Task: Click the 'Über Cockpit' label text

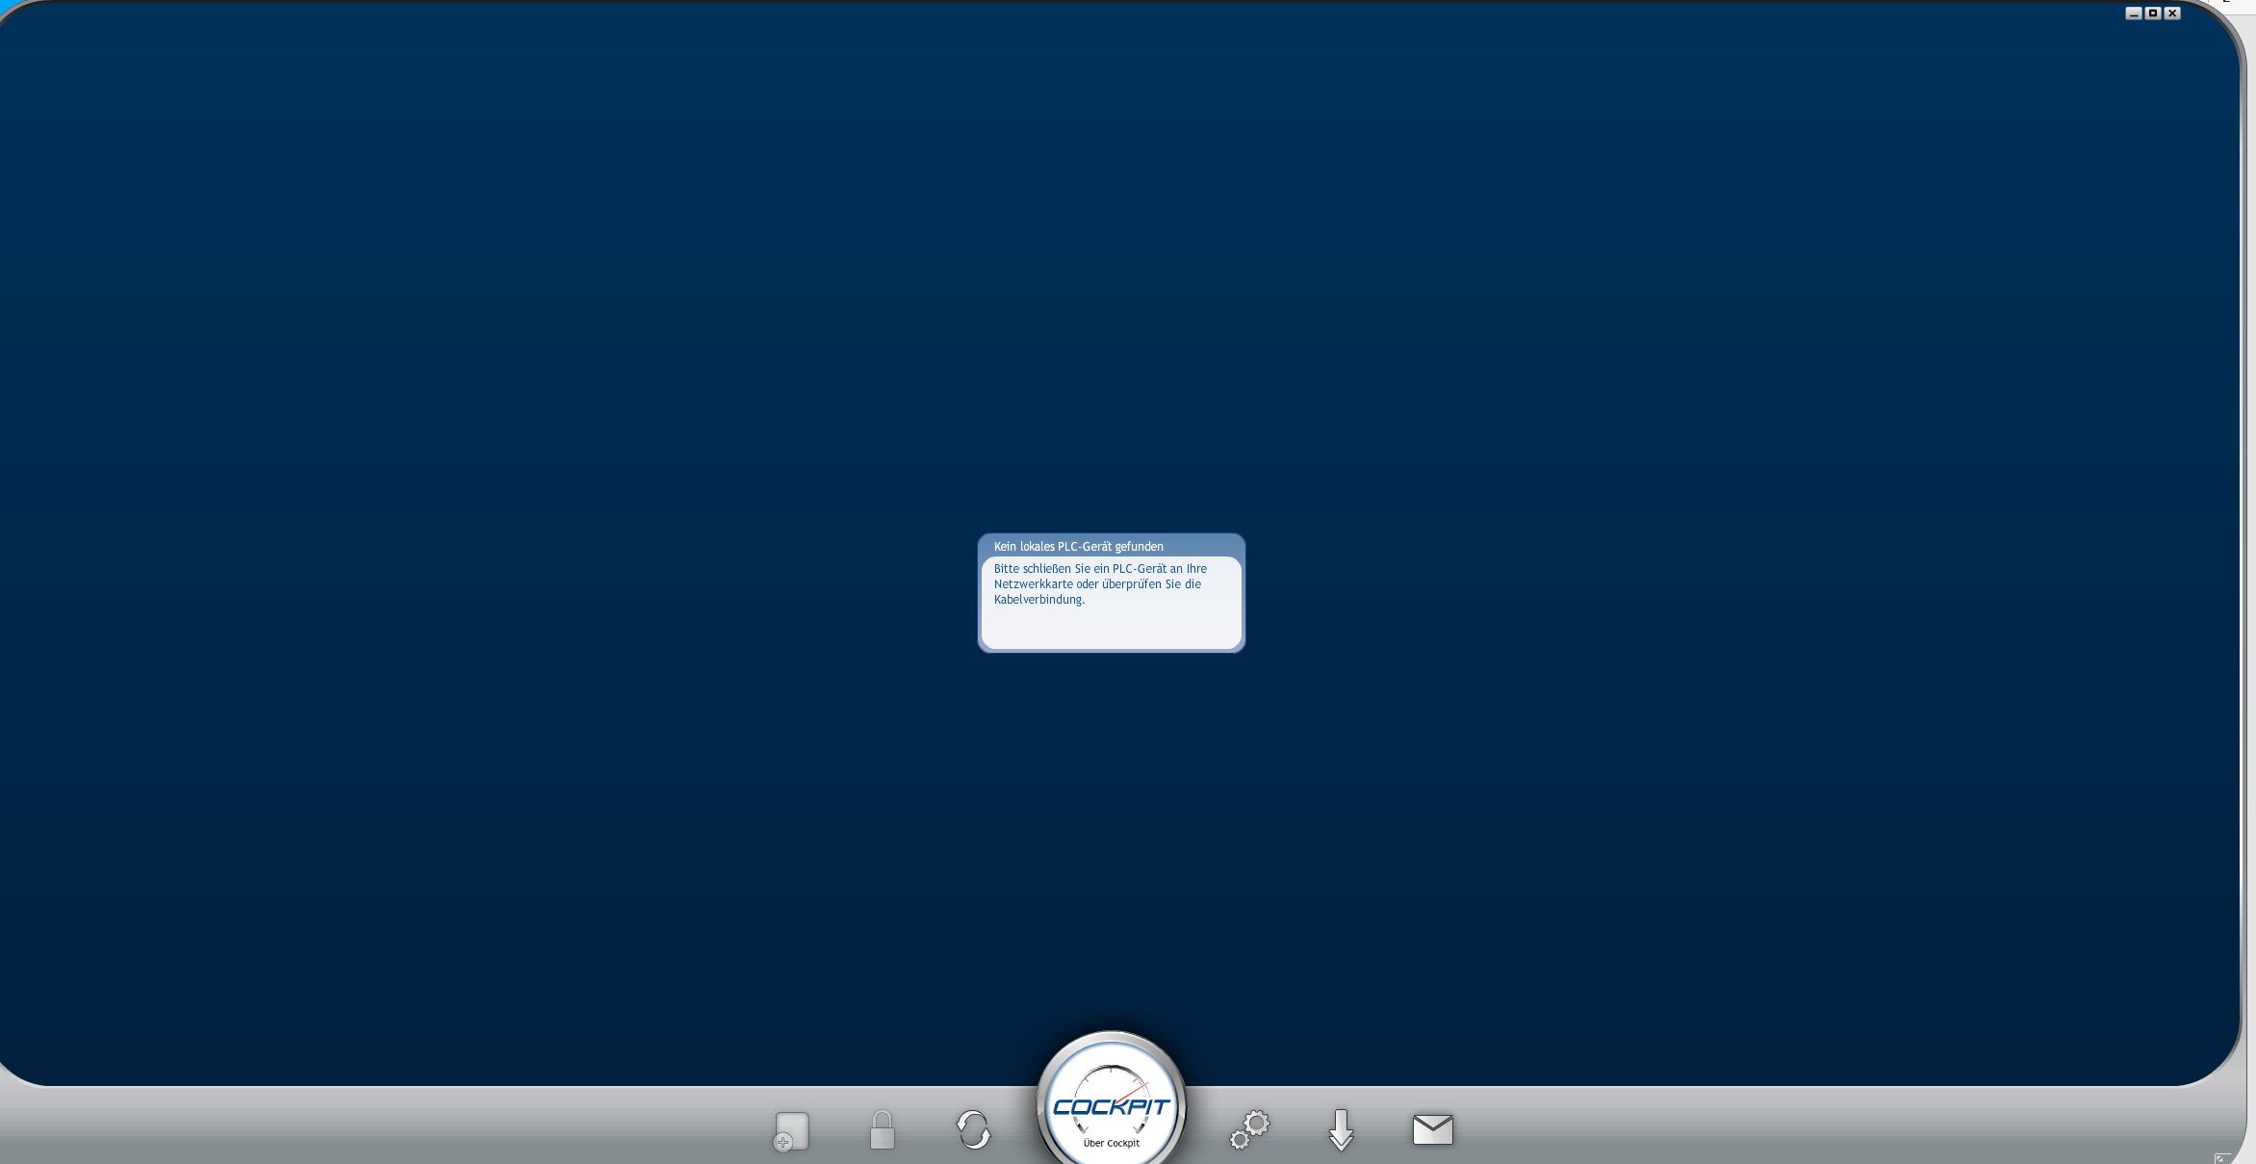Action: pyautogui.click(x=1111, y=1143)
